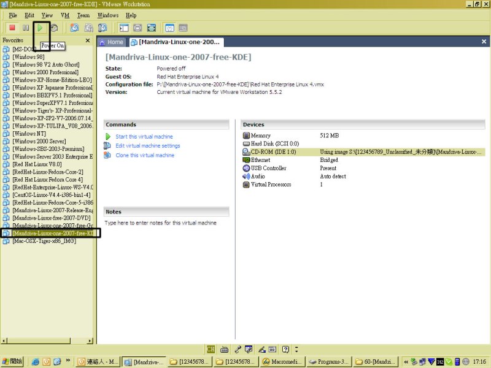491x368 pixels.
Task: Click Internet Explorer quick launch icon
Action: click(36, 362)
